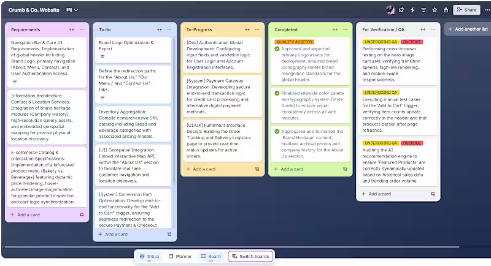Add a card to Completed list

point(288,169)
